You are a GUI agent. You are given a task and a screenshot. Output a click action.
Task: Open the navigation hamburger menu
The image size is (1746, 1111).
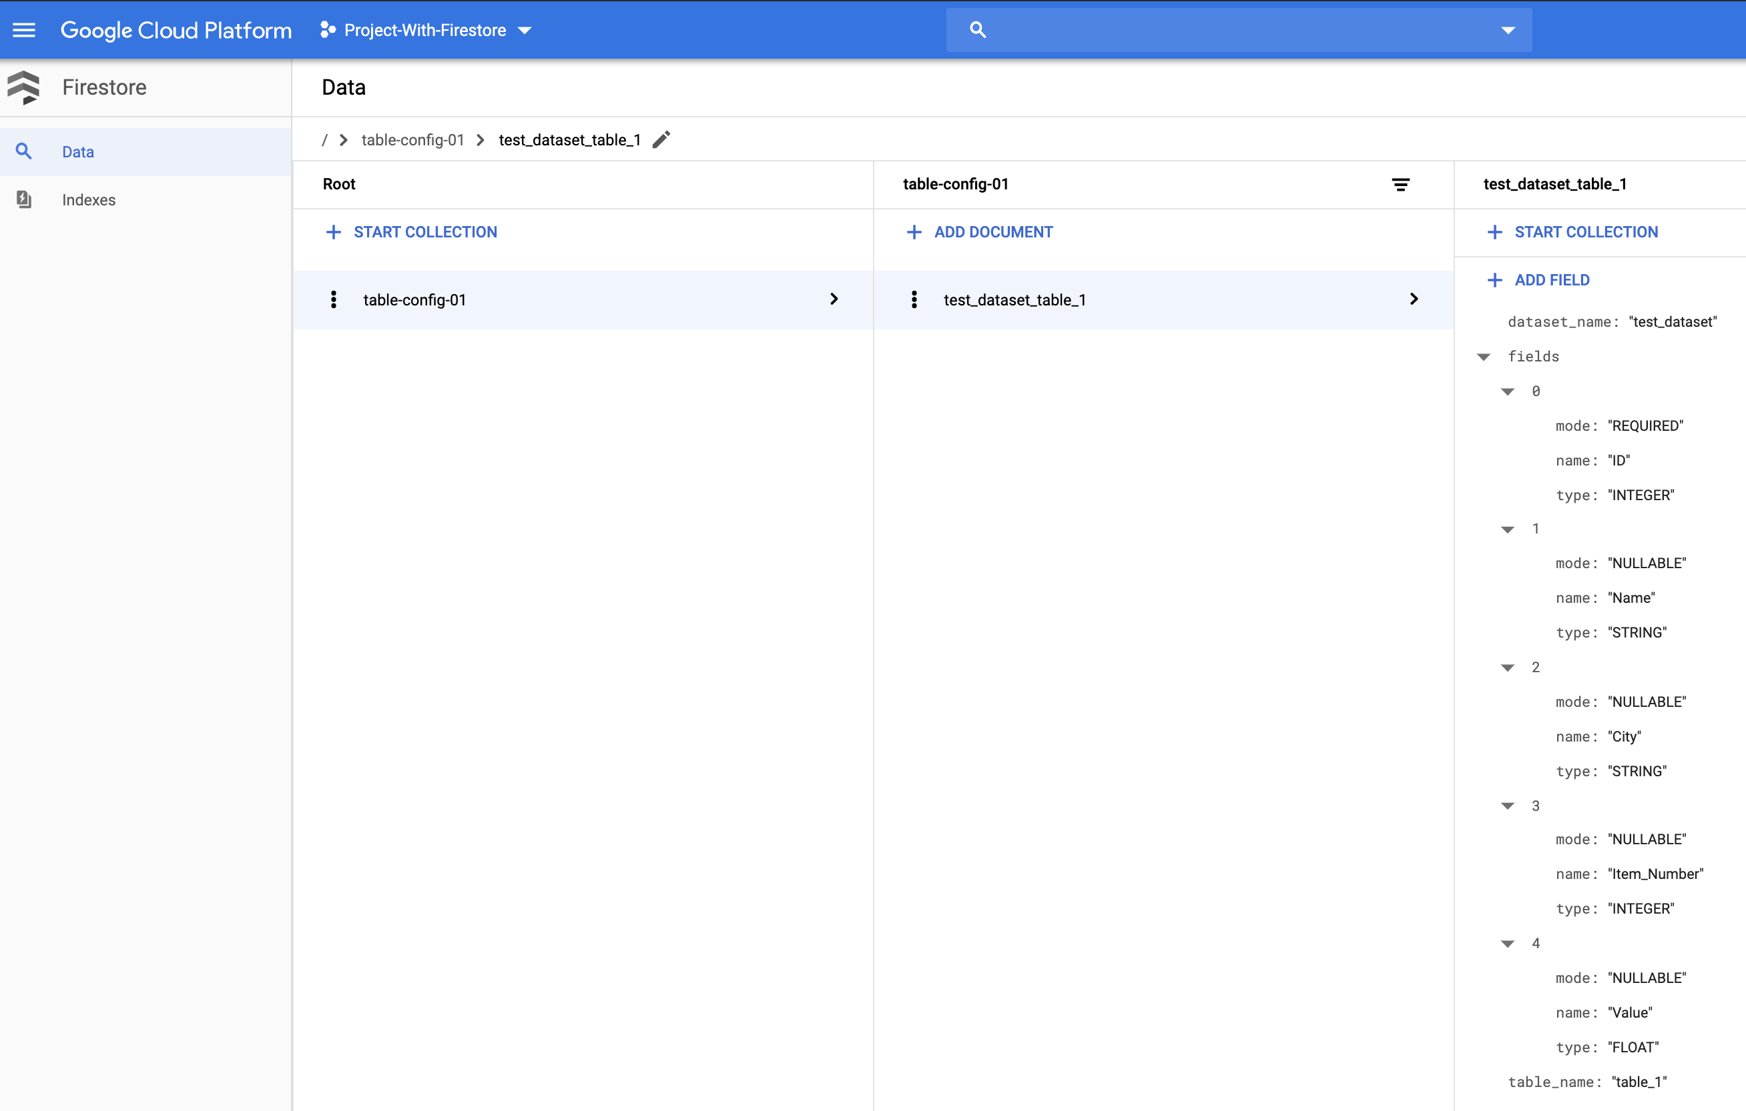(24, 30)
